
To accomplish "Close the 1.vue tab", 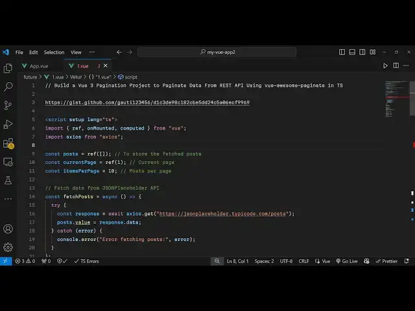I will pyautogui.click(x=105, y=66).
